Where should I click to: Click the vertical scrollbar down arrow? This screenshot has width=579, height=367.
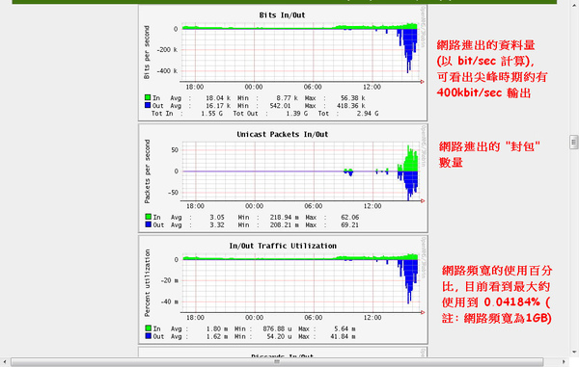coord(573,353)
